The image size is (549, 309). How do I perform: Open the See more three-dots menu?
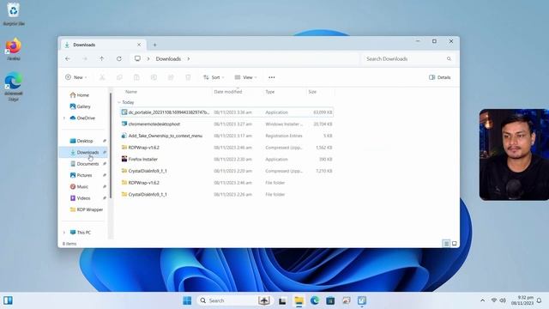tap(272, 77)
